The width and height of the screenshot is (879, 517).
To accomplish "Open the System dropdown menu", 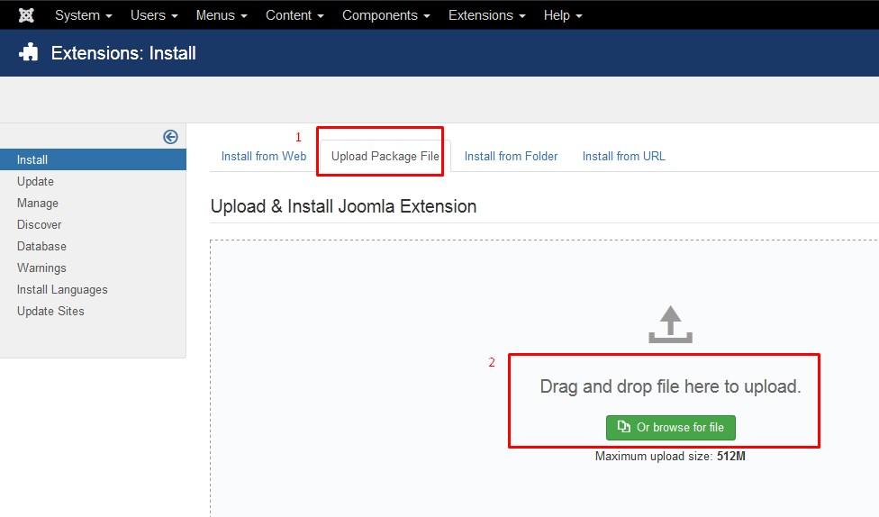I will 83,15.
